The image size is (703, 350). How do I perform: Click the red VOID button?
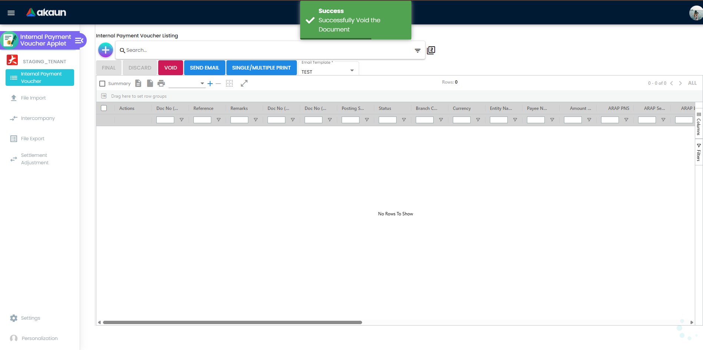coord(170,68)
